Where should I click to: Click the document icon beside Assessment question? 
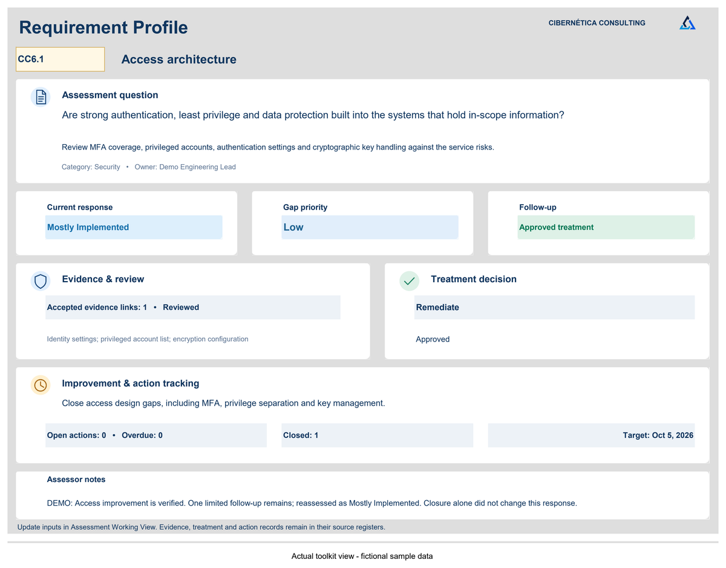pyautogui.click(x=41, y=97)
